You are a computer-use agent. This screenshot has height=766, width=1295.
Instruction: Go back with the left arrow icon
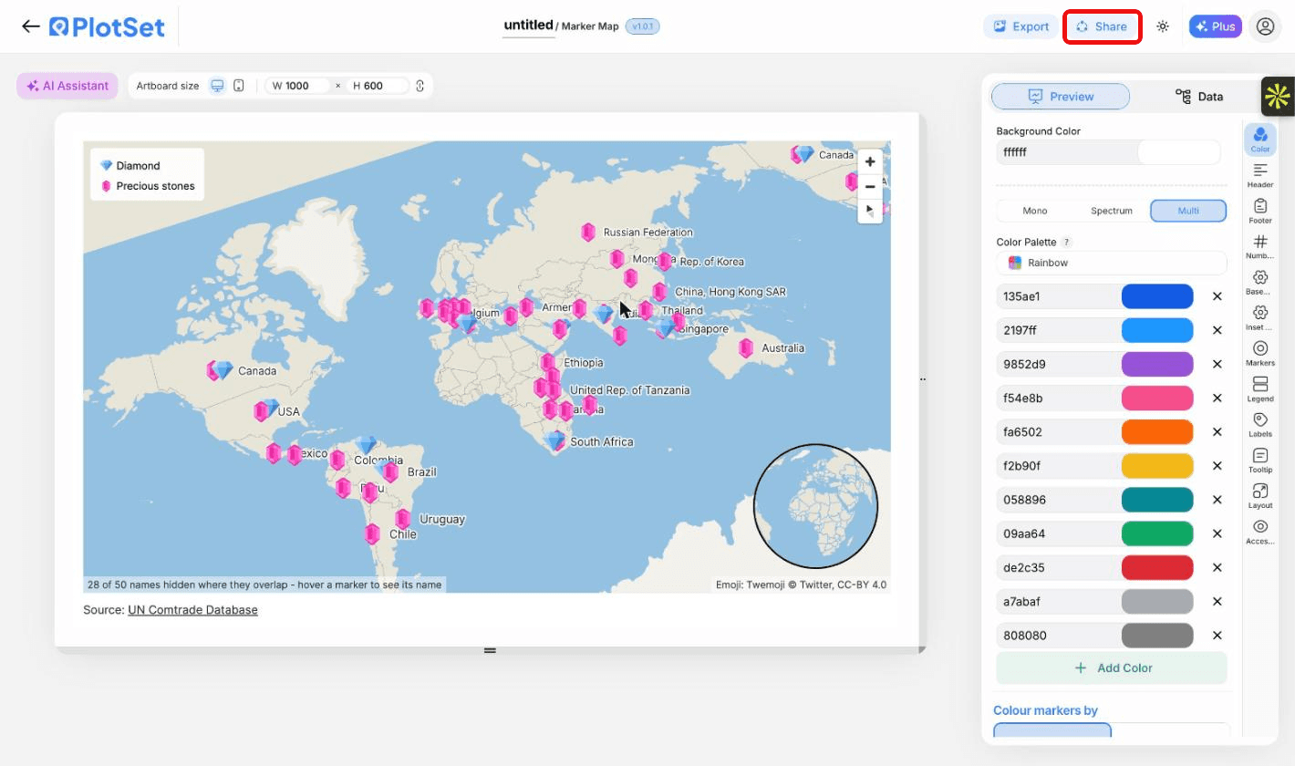pyautogui.click(x=30, y=26)
